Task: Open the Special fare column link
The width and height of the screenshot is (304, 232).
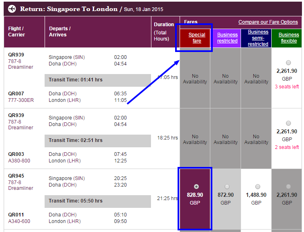Action: point(197,38)
